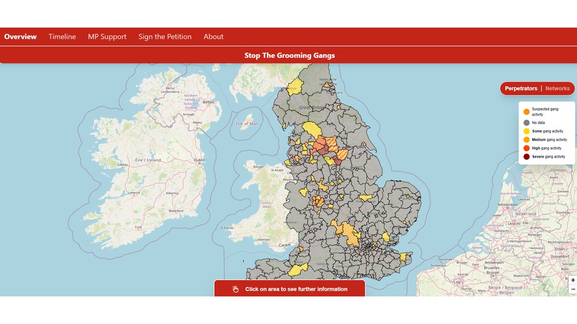Click the Medium gang activity legend swatch
Screen dimensions: 577x324
pos(526,140)
